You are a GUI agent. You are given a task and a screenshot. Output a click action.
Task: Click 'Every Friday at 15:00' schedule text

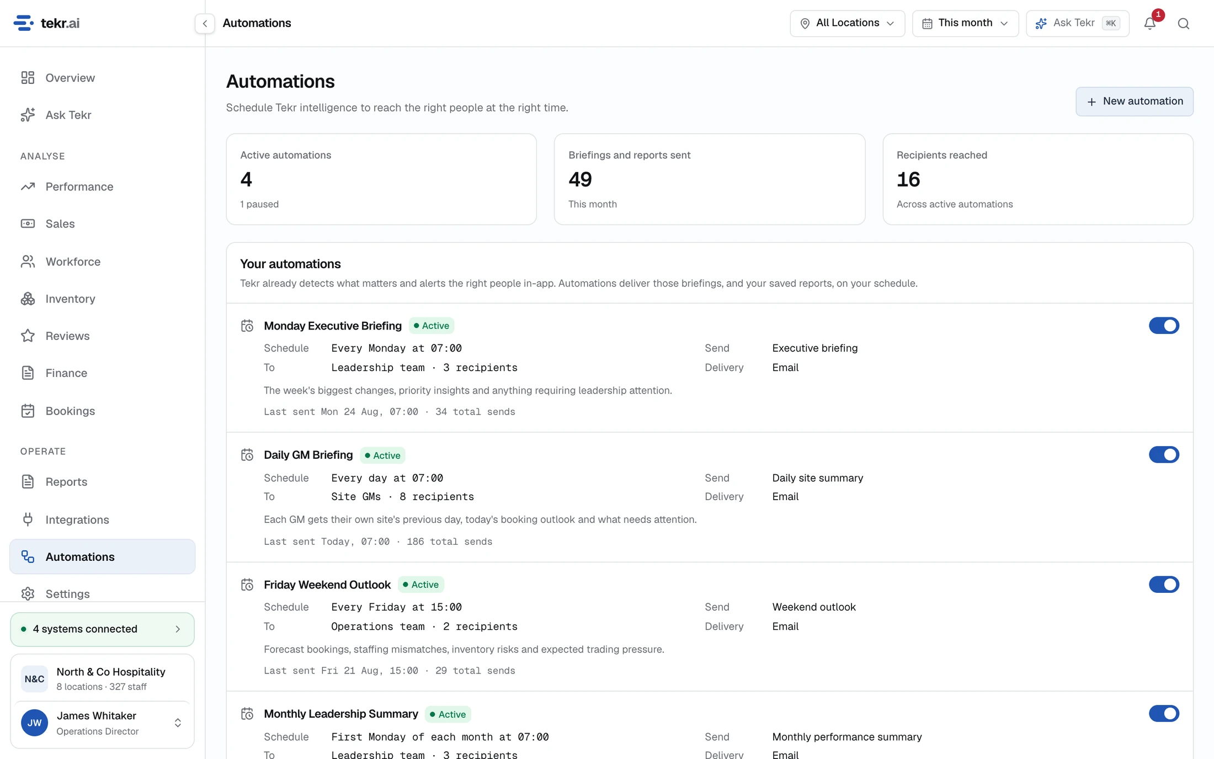(x=396, y=607)
